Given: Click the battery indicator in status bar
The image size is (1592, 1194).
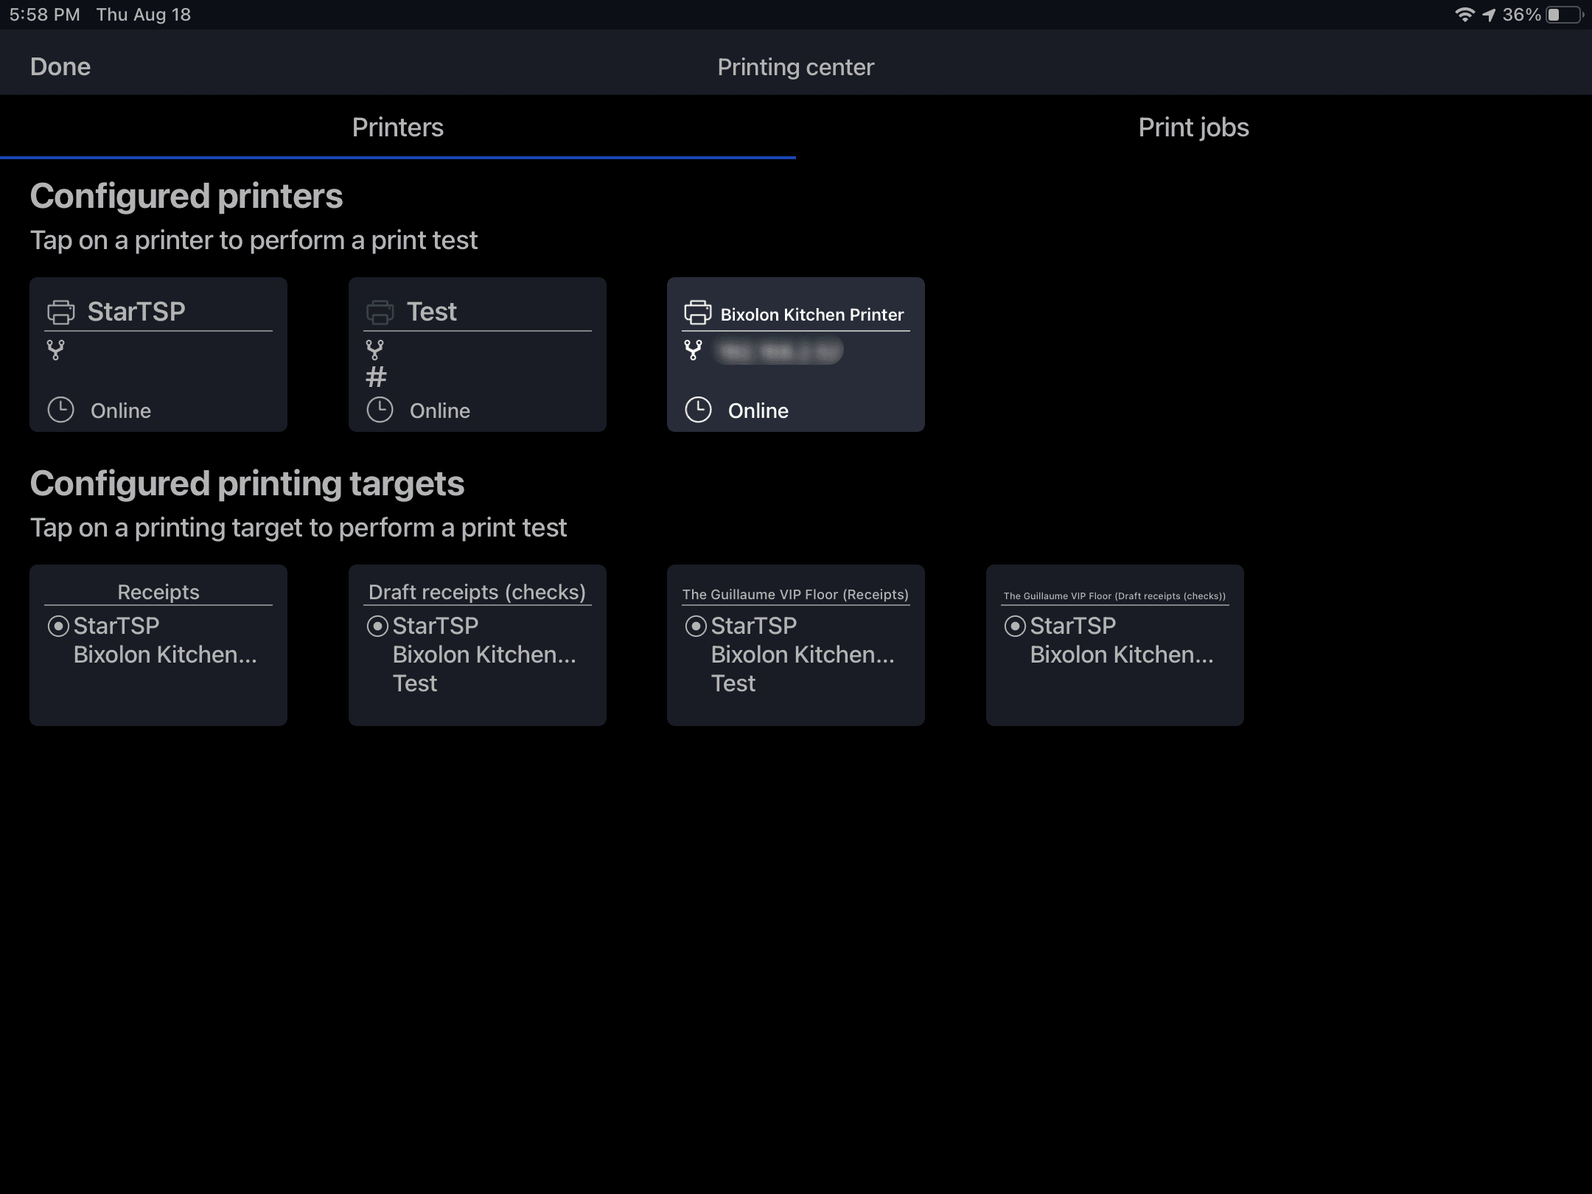Looking at the screenshot, I should (x=1564, y=15).
